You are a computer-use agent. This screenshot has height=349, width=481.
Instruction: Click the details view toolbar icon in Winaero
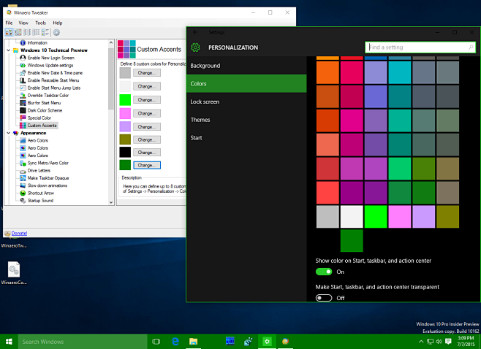click(x=36, y=32)
